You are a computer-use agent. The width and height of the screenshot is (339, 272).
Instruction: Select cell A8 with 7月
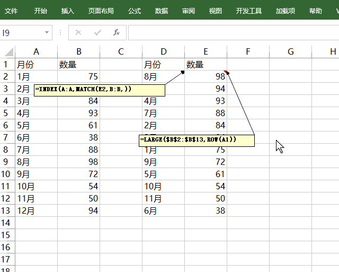37,150
